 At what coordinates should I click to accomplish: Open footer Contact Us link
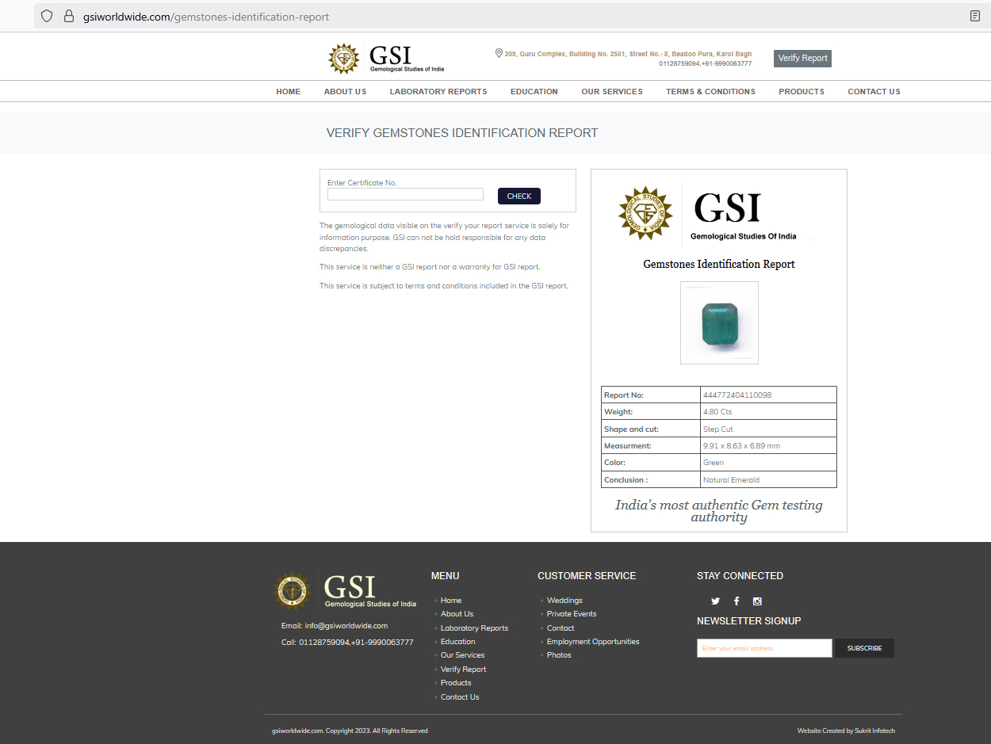(x=460, y=697)
